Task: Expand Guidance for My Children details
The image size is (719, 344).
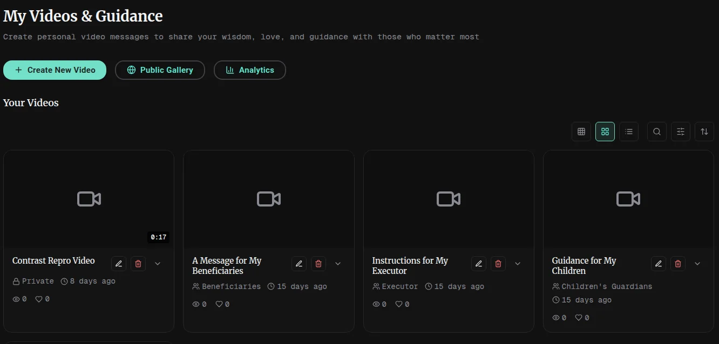Action: 697,264
